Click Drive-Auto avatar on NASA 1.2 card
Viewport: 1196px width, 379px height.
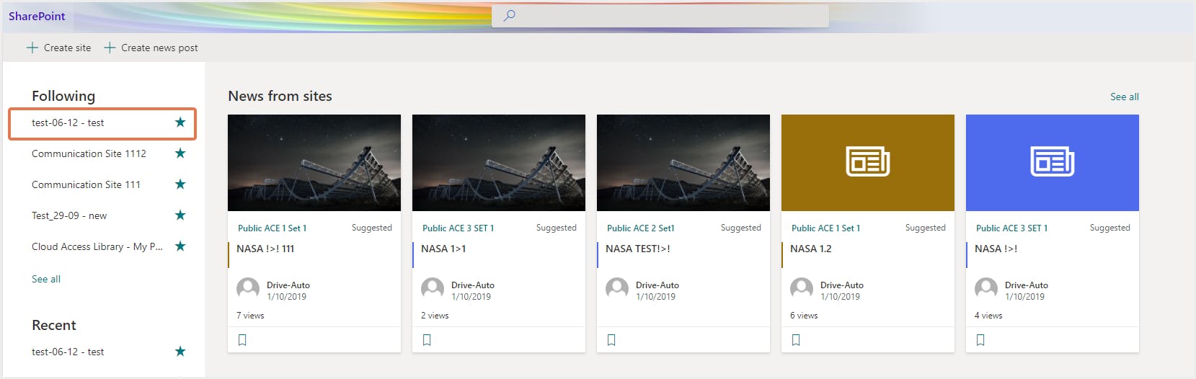pos(802,290)
